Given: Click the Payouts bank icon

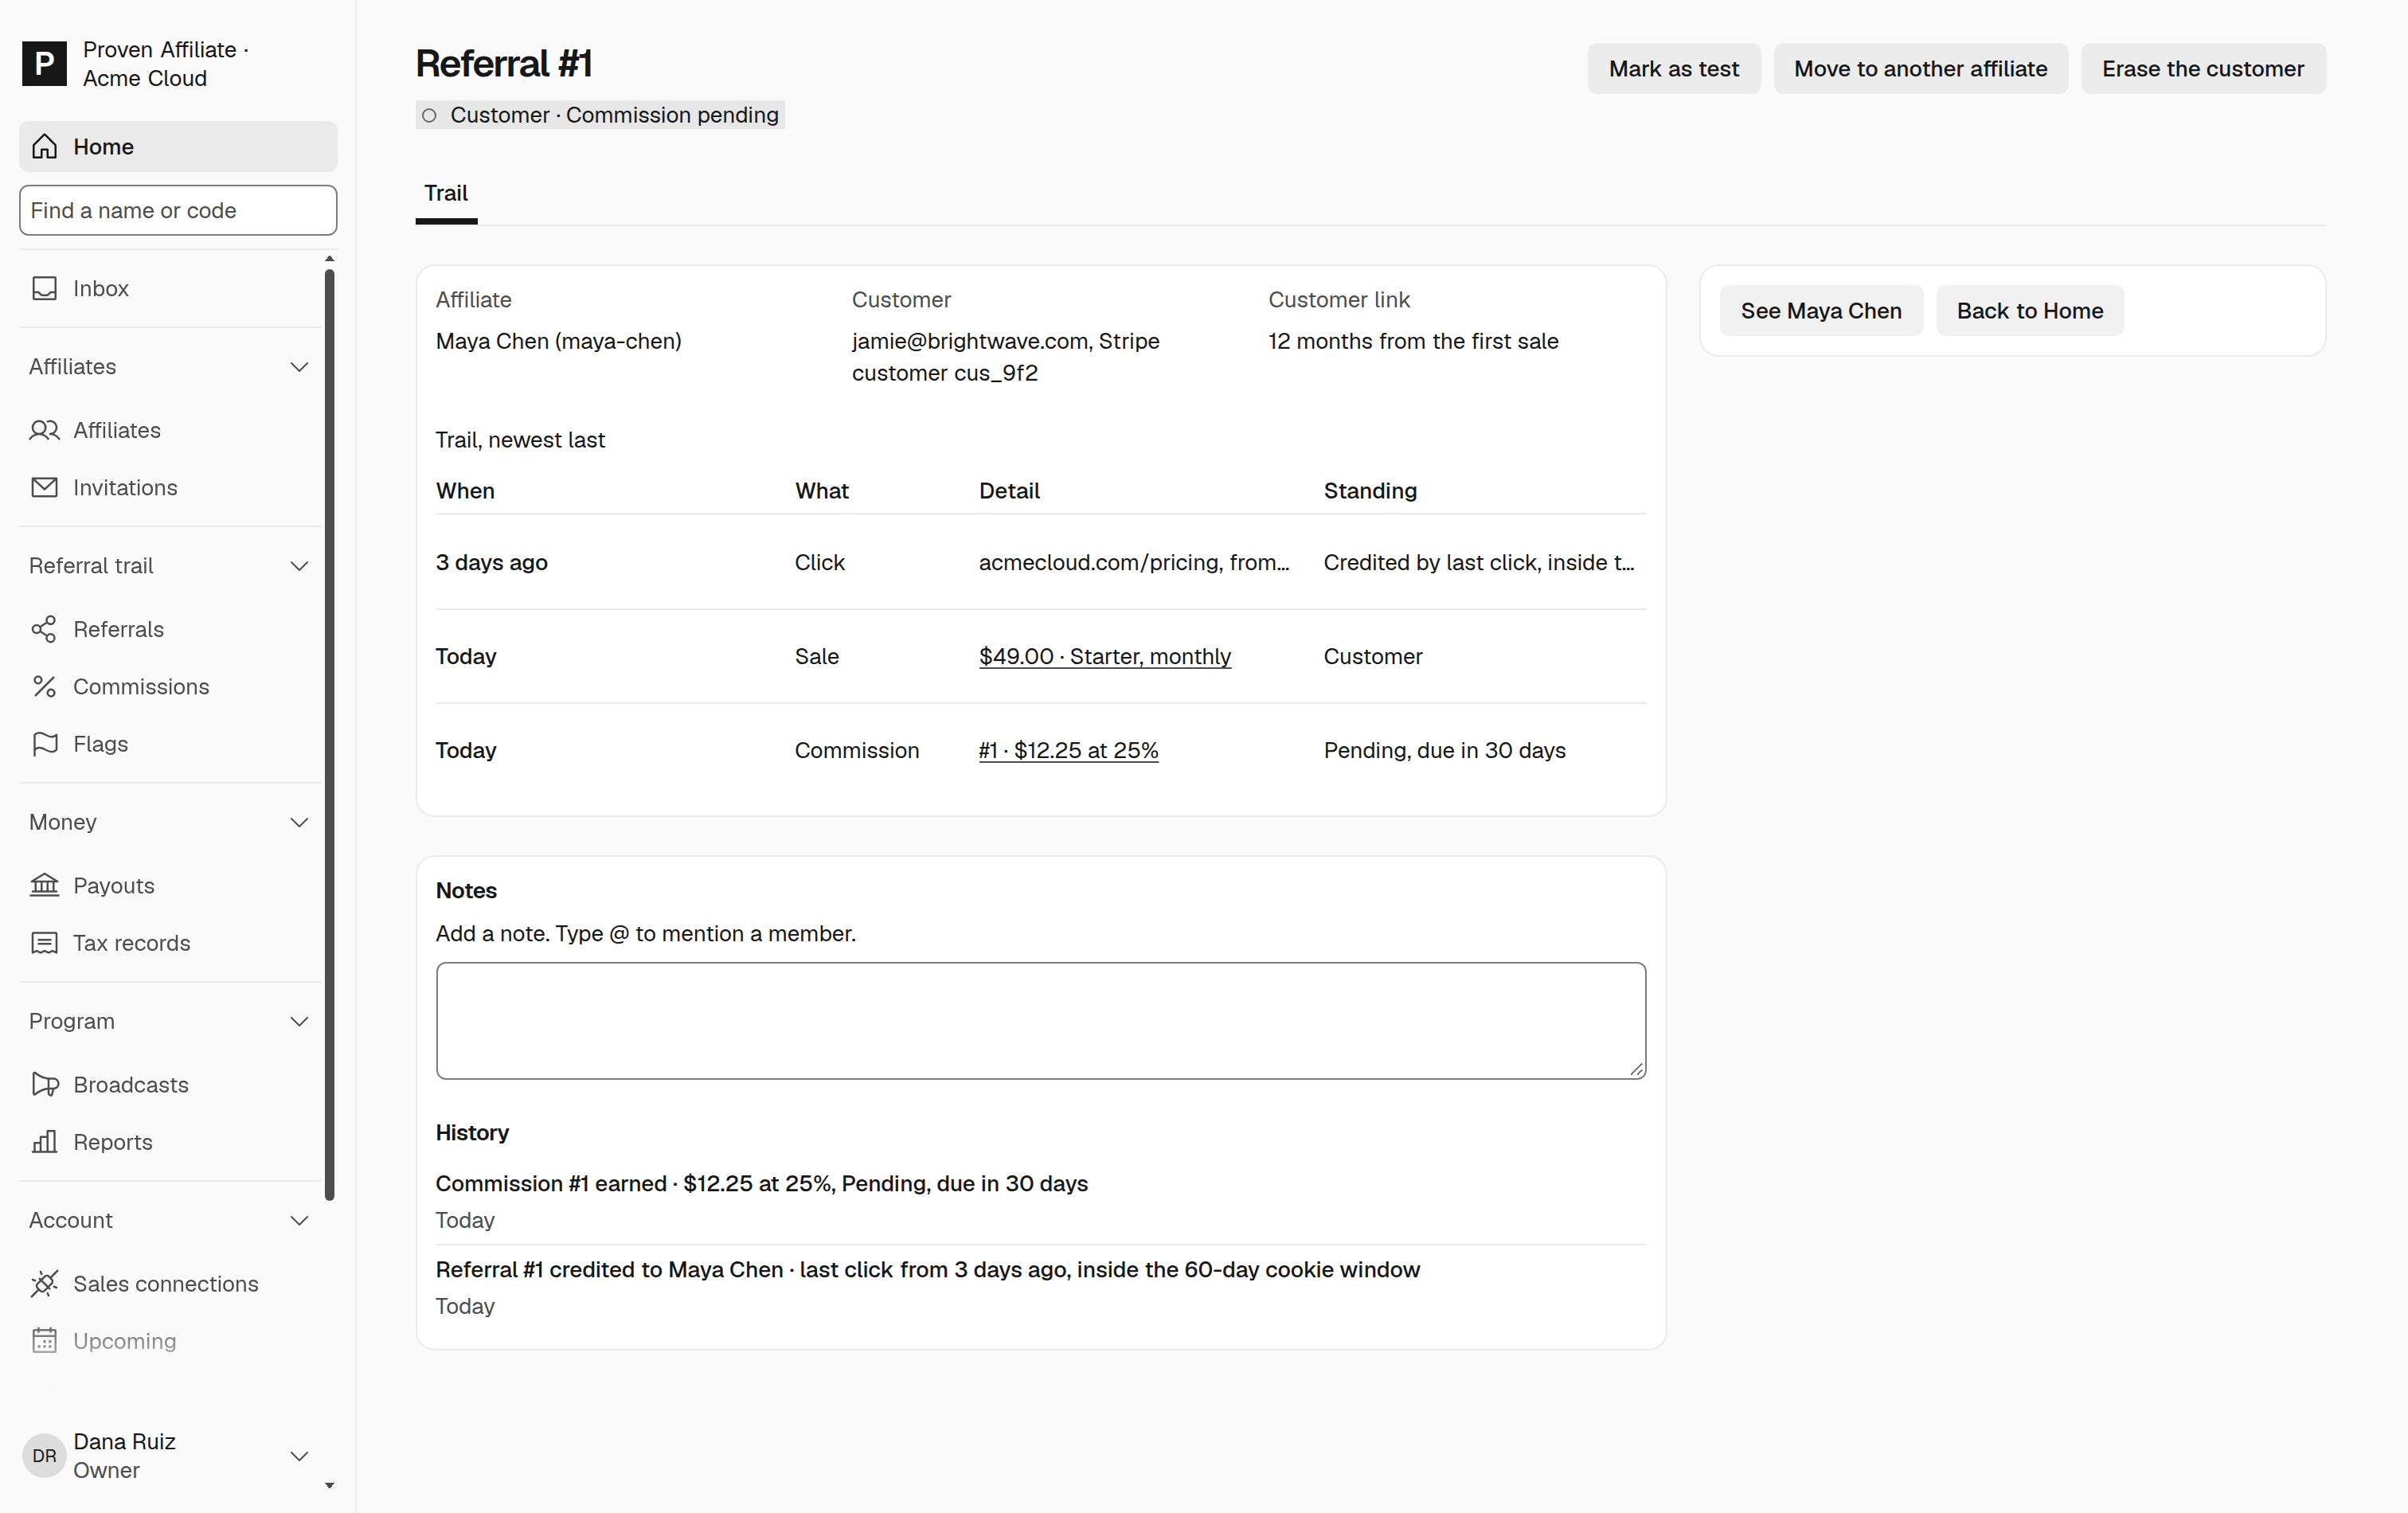Looking at the screenshot, I should click(x=44, y=885).
